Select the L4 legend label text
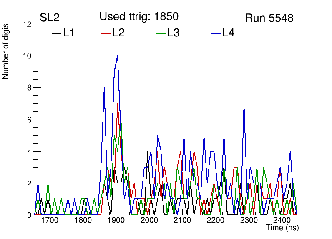332x239 pixels. point(228,33)
